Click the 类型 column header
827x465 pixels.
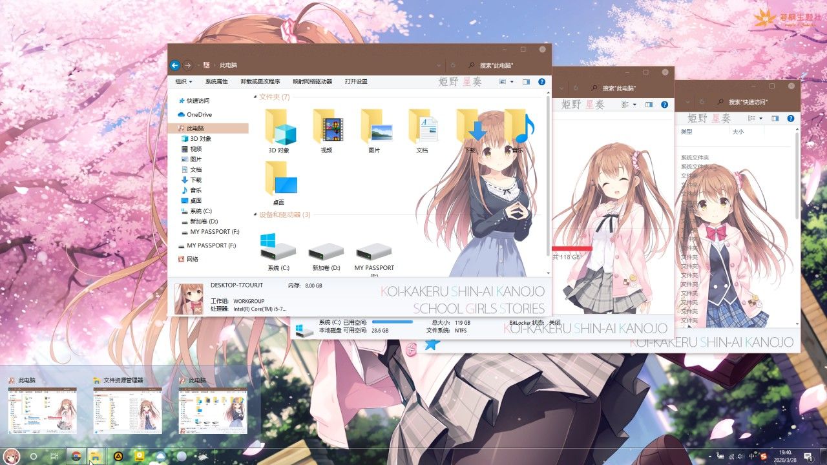[686, 132]
